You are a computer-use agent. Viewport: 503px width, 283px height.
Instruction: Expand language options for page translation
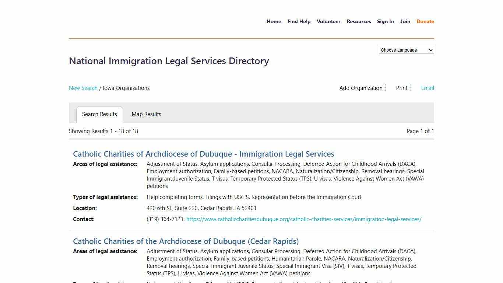(406, 50)
